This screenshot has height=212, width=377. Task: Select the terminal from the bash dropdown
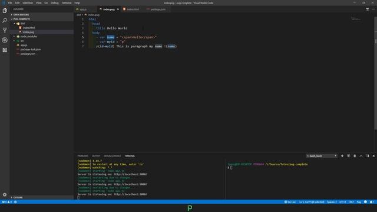click(322, 155)
